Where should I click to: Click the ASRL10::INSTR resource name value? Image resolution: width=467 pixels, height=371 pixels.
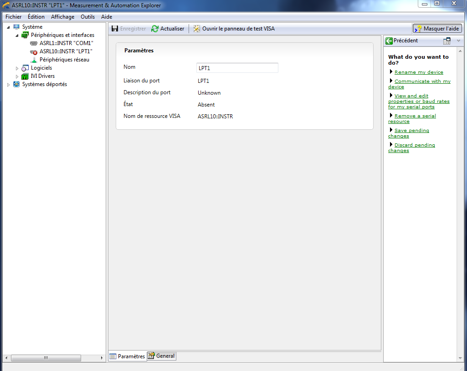(x=215, y=117)
